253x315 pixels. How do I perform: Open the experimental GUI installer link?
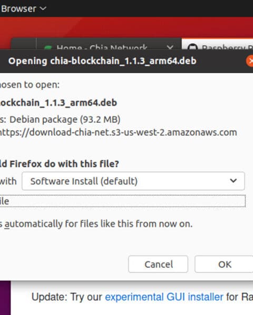pos(164,297)
